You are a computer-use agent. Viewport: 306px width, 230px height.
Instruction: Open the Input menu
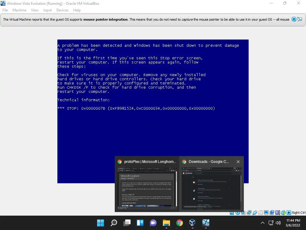(x=48, y=10)
